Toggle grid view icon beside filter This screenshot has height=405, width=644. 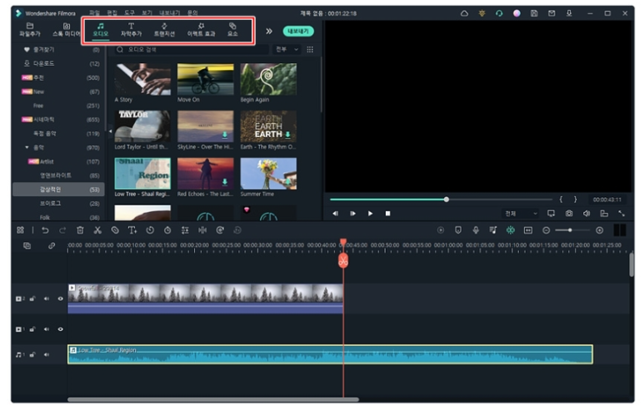click(x=310, y=50)
